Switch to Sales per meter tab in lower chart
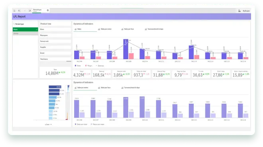 85,88
